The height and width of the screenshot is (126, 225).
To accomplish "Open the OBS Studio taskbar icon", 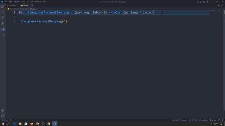I will pos(43,124).
